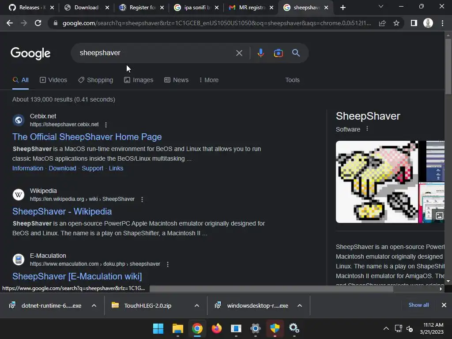452x339 pixels.
Task: Switch to the Download tab
Action: point(83,8)
